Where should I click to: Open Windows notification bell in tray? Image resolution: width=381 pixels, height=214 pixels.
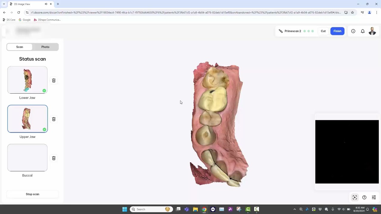(x=368, y=209)
